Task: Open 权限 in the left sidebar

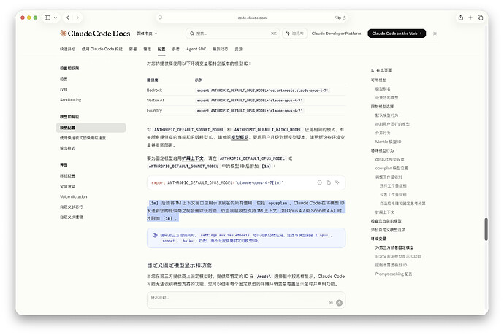Action: (x=64, y=89)
